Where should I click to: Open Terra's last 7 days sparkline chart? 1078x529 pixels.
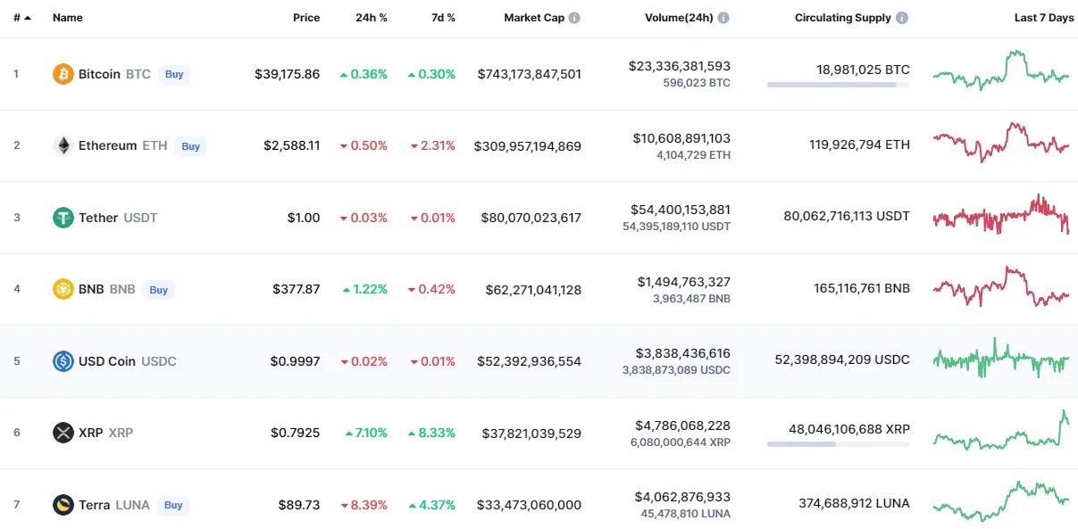coord(1001,501)
